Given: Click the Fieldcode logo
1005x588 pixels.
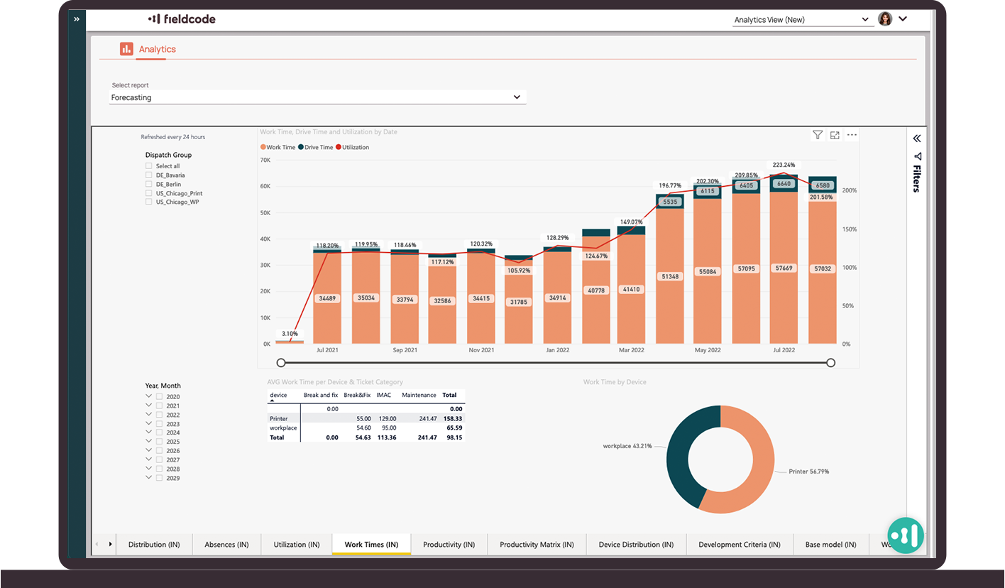Looking at the screenshot, I should click(182, 19).
